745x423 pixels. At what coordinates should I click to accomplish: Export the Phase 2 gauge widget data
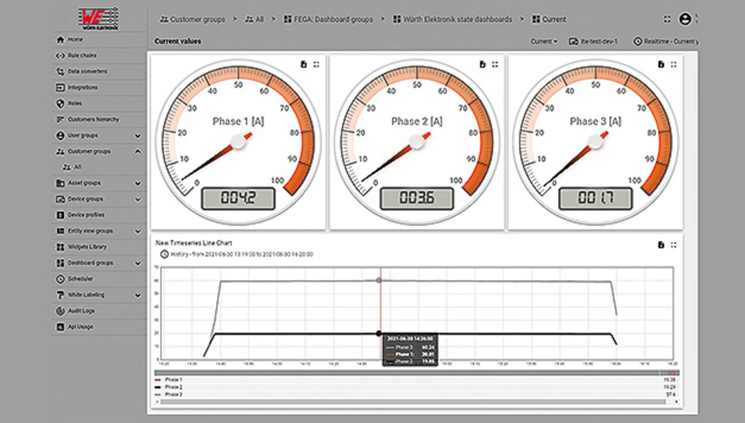click(x=482, y=65)
